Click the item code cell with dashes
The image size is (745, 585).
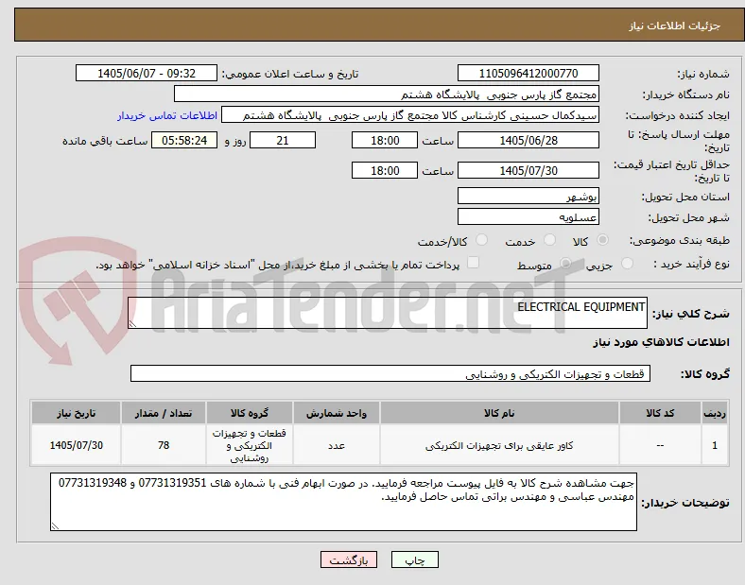tap(660, 445)
